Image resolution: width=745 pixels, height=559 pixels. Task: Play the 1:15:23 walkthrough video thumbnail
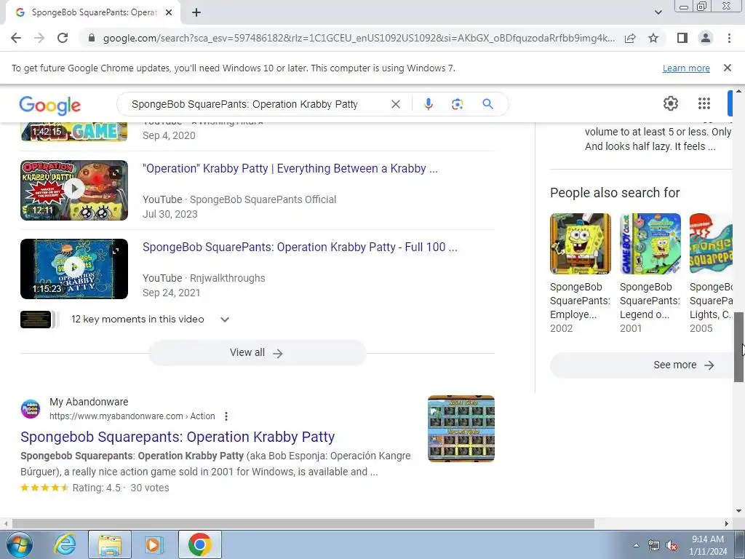coord(74,269)
